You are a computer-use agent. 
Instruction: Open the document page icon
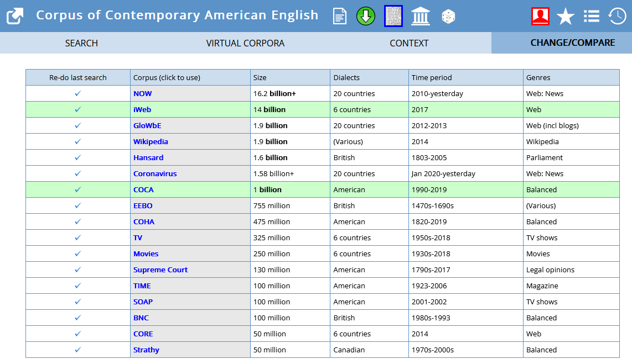point(340,17)
